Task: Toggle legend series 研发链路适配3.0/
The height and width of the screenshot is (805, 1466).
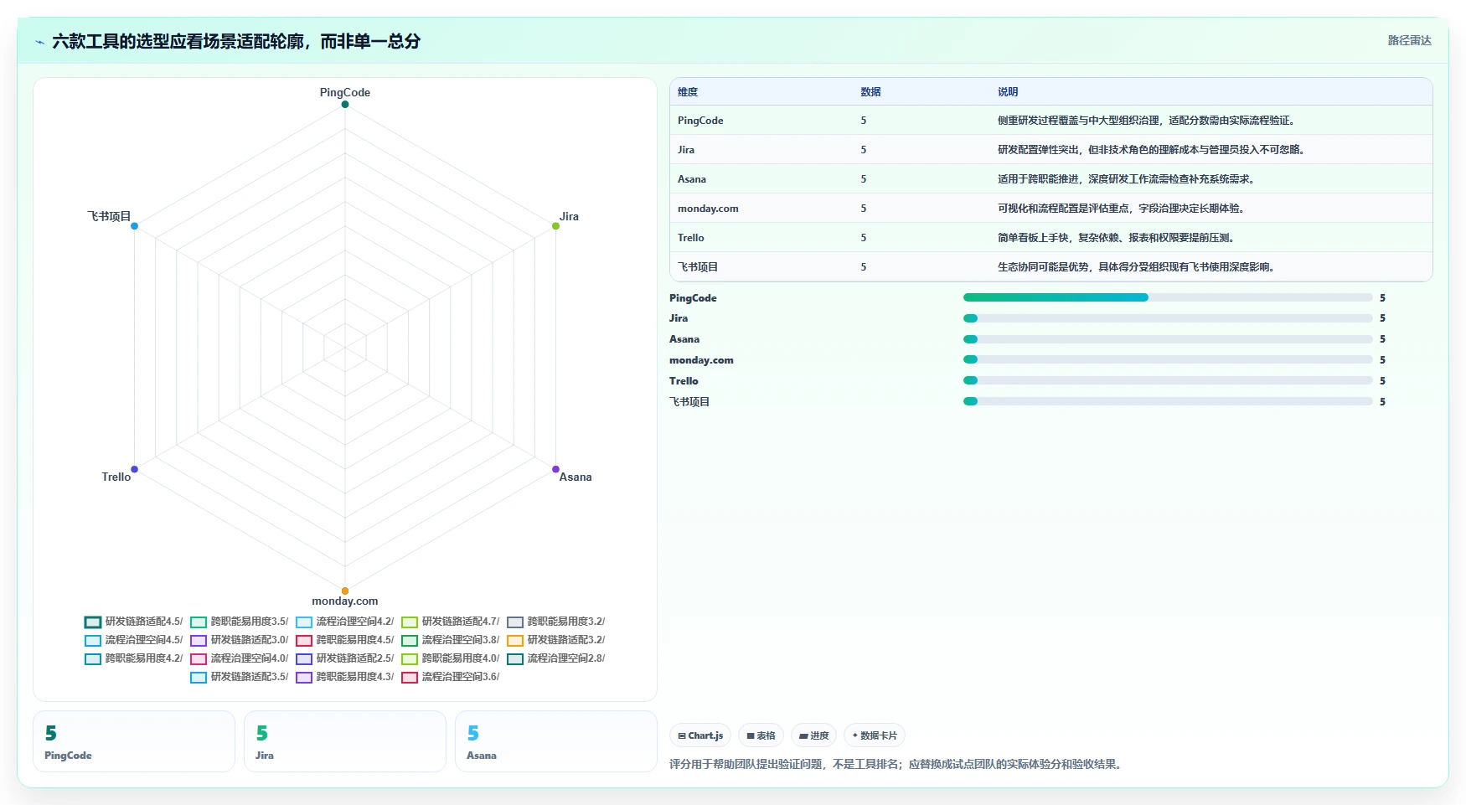Action: coord(239,640)
